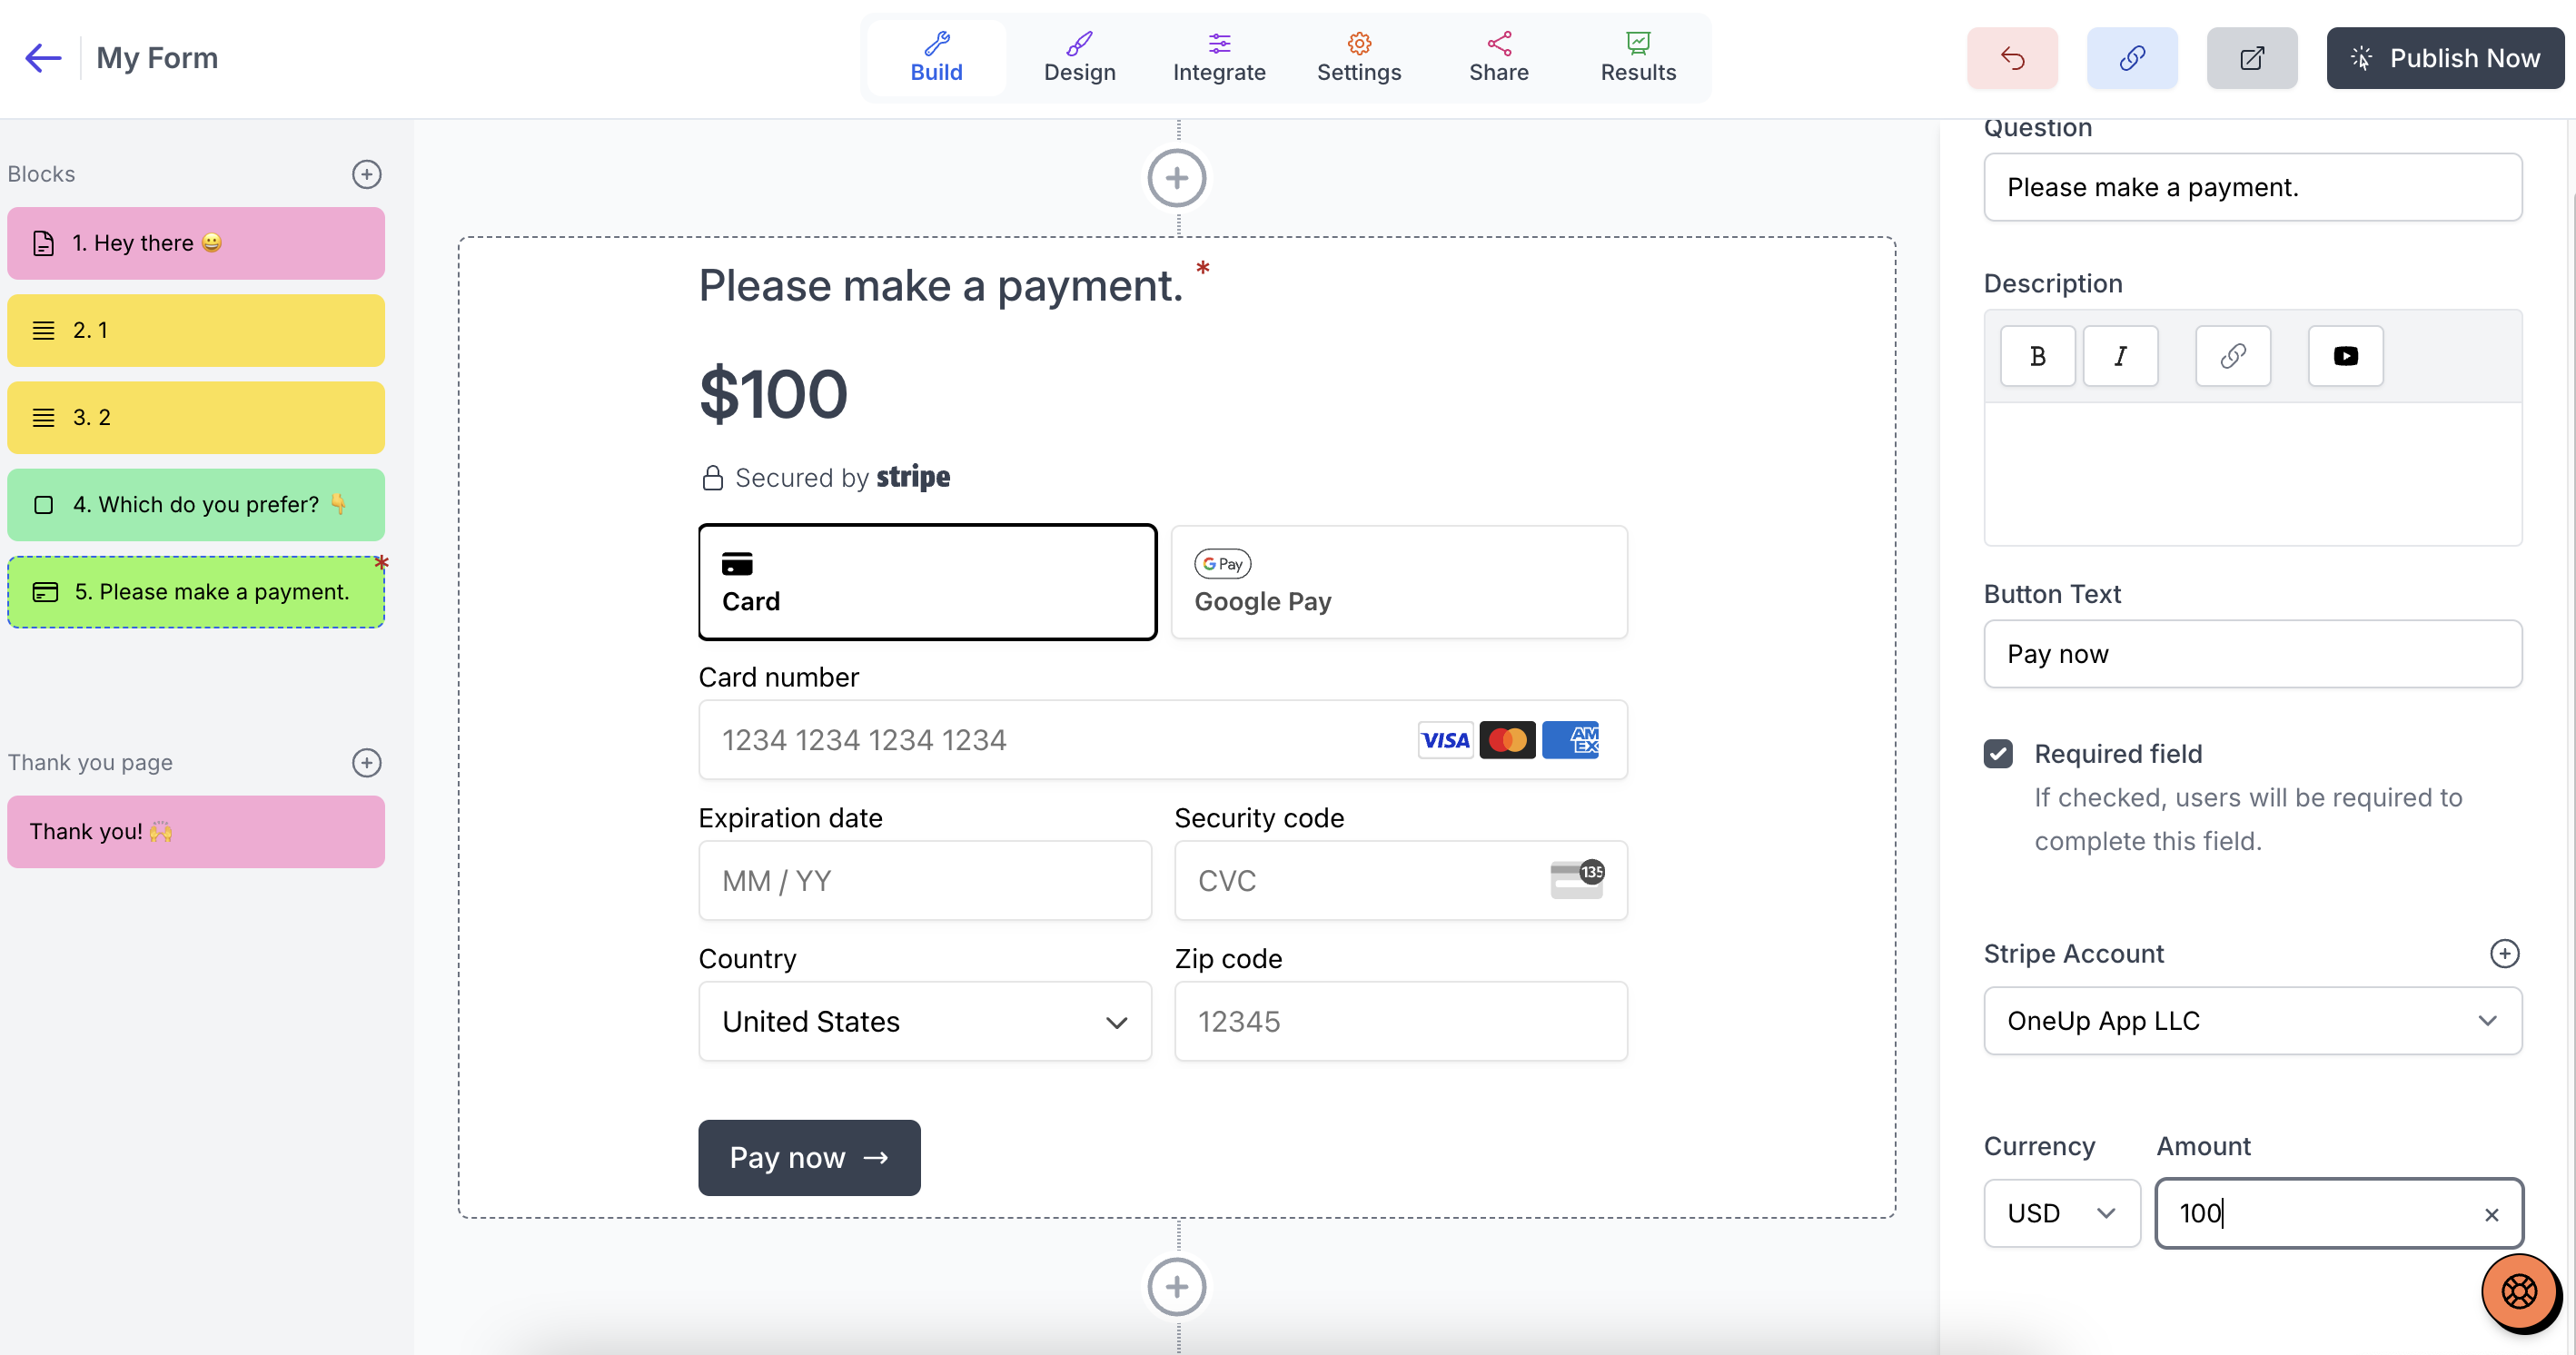Open the Results tab
This screenshot has width=2576, height=1355.
pos(1638,58)
